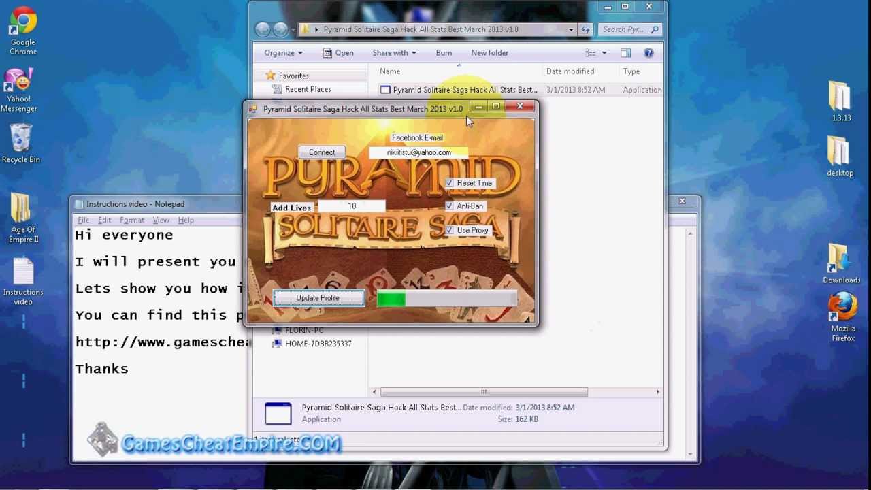The image size is (871, 490).
Task: Uncheck the Use Proxy checkbox
Action: (x=449, y=230)
